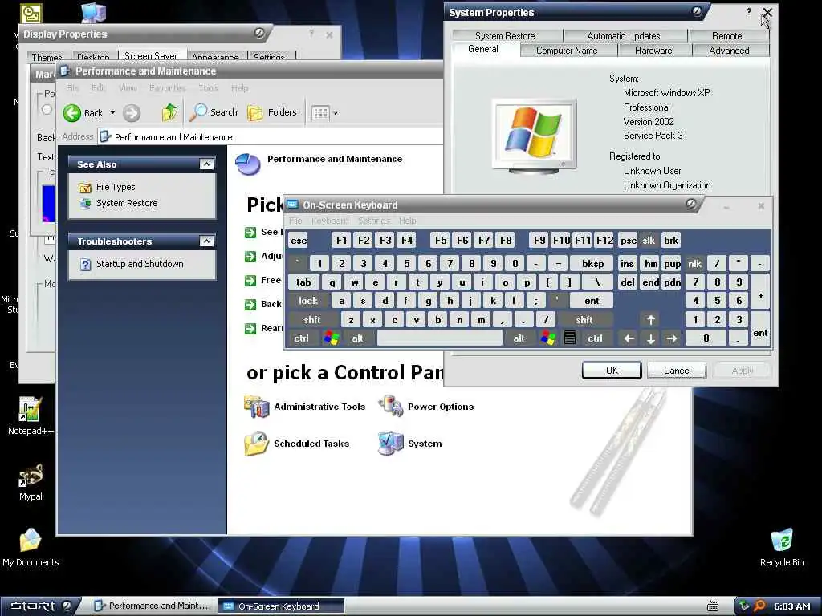Collapse the Troubleshooters panel

point(206,241)
